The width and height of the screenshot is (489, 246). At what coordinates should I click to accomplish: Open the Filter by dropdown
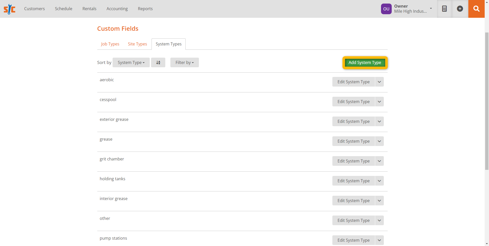pos(185,62)
